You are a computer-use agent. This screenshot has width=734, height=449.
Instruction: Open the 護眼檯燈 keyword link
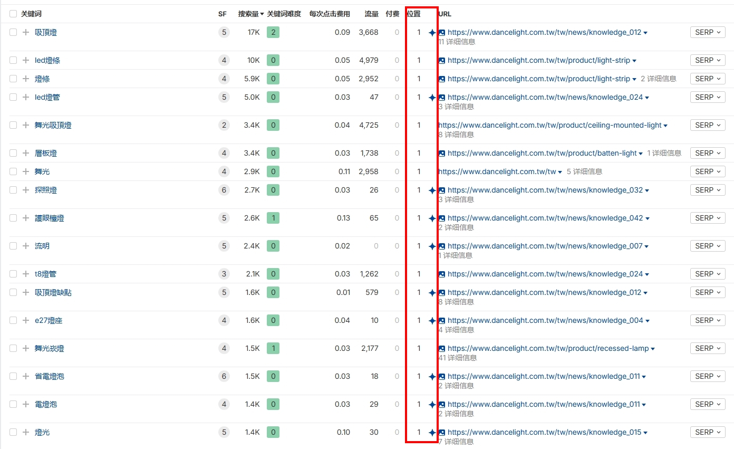tap(50, 218)
